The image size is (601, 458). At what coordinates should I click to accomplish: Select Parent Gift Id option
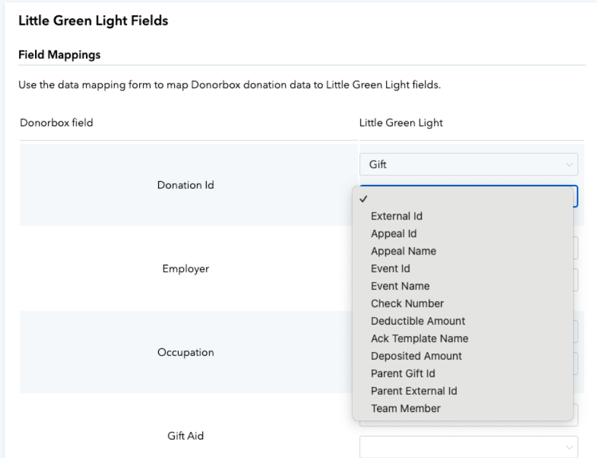pyautogui.click(x=463, y=374)
